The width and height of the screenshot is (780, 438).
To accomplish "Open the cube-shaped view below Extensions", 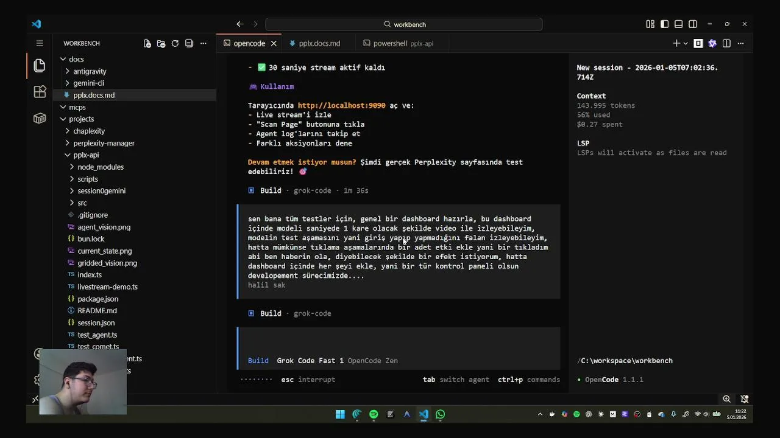I will (40, 118).
